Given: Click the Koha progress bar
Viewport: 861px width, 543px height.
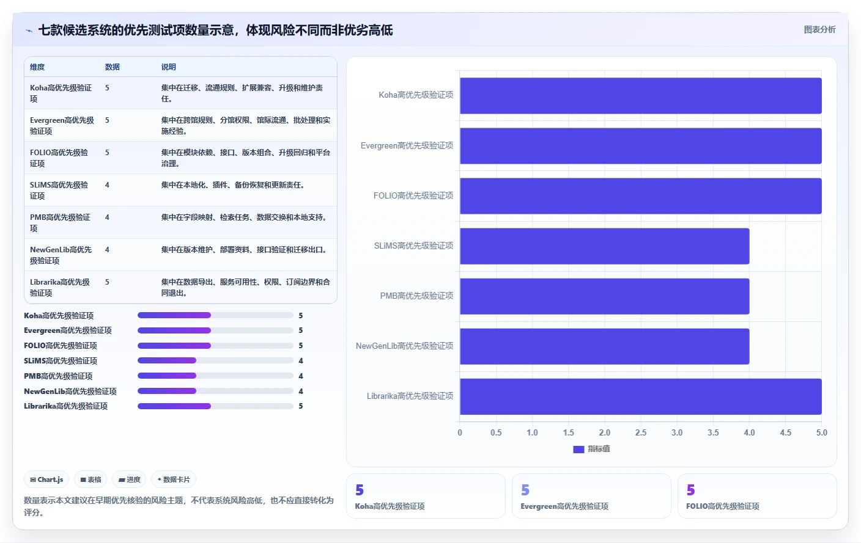Looking at the screenshot, I should tap(215, 315).
